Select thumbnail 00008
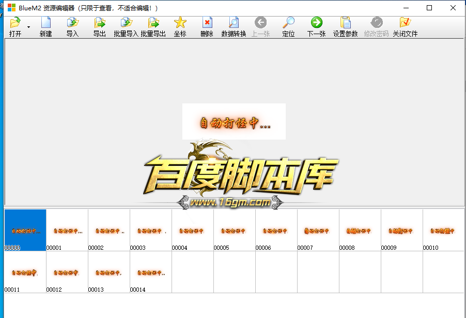 360,230
